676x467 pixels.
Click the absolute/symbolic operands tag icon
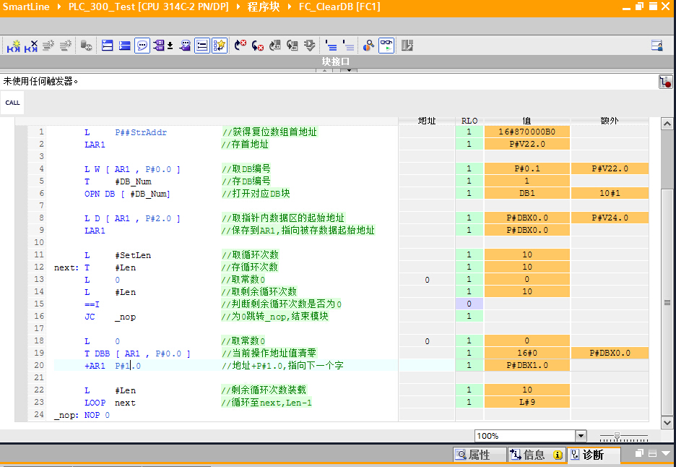pyautogui.click(x=159, y=46)
